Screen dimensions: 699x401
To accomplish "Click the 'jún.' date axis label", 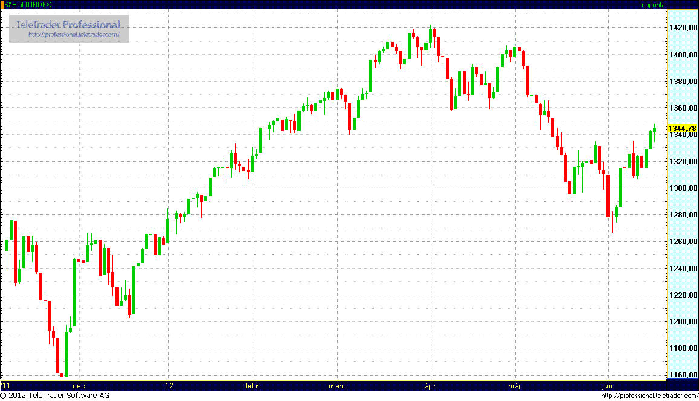I will pyautogui.click(x=608, y=386).
